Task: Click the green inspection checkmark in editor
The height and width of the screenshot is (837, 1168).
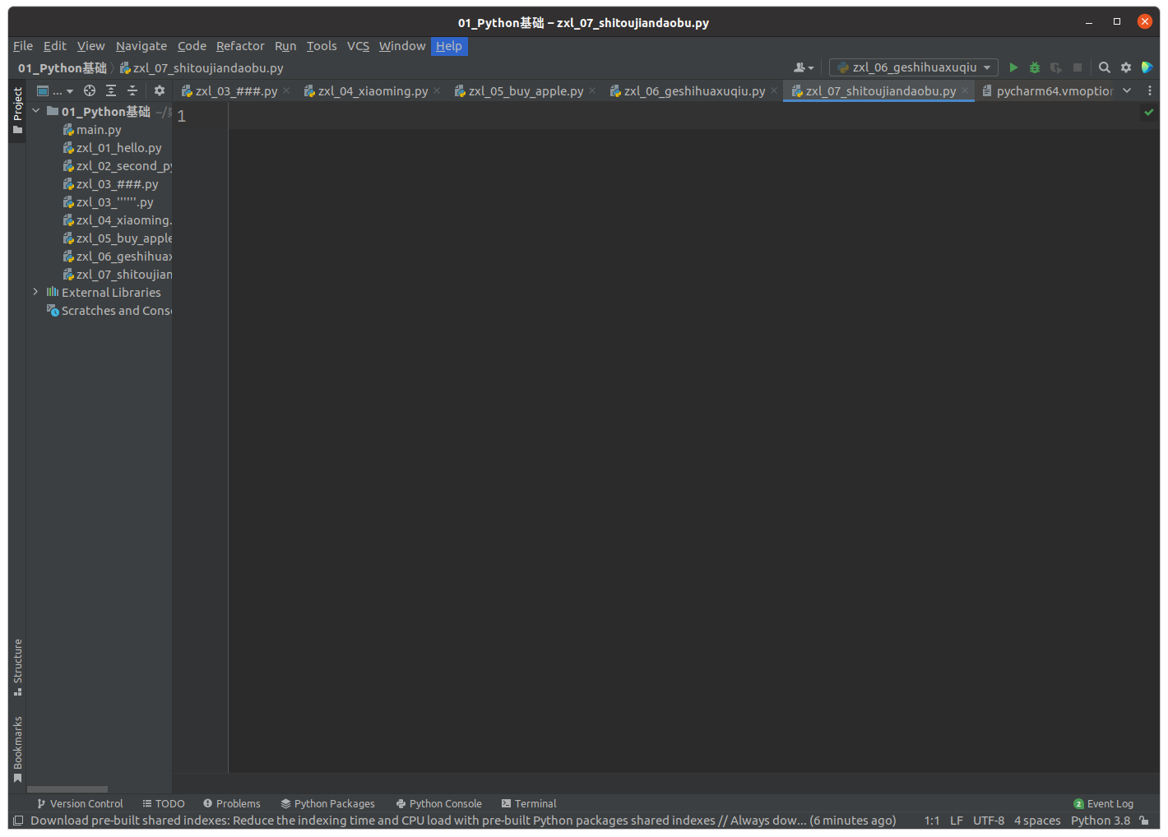Action: tap(1149, 113)
